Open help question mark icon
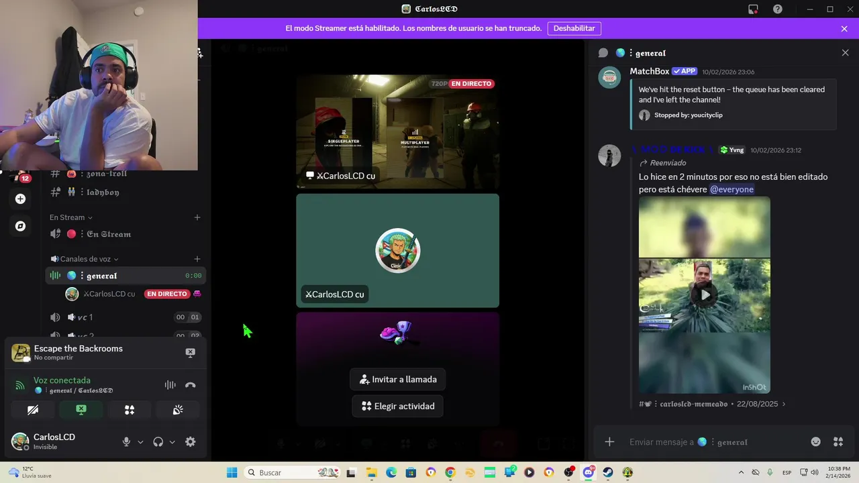This screenshot has width=859, height=483. click(777, 9)
